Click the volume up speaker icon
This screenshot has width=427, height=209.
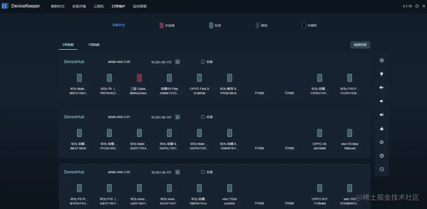[x=382, y=115]
